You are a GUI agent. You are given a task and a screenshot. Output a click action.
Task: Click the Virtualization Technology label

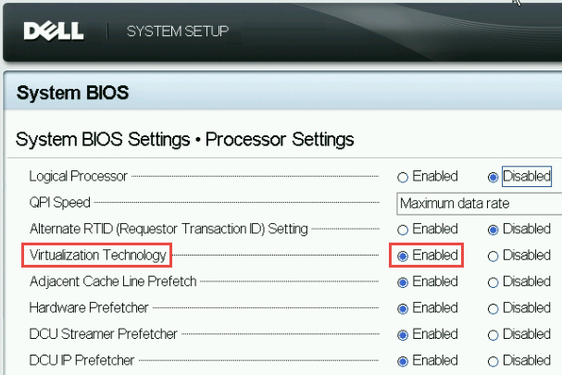pyautogui.click(x=98, y=256)
